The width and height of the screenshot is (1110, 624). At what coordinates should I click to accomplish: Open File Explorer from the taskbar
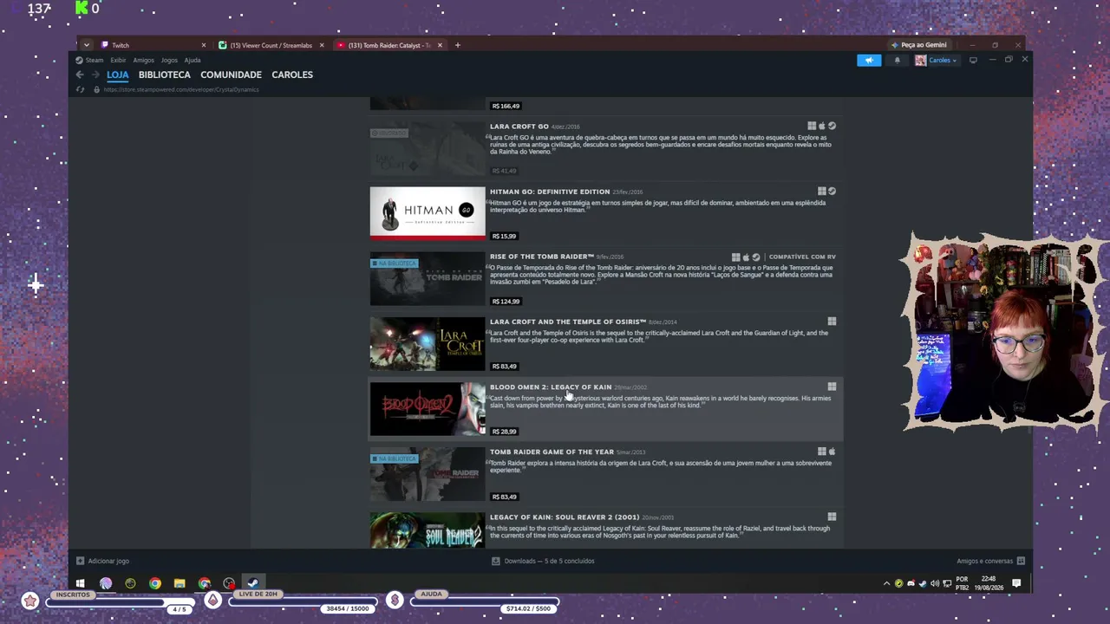(x=180, y=583)
